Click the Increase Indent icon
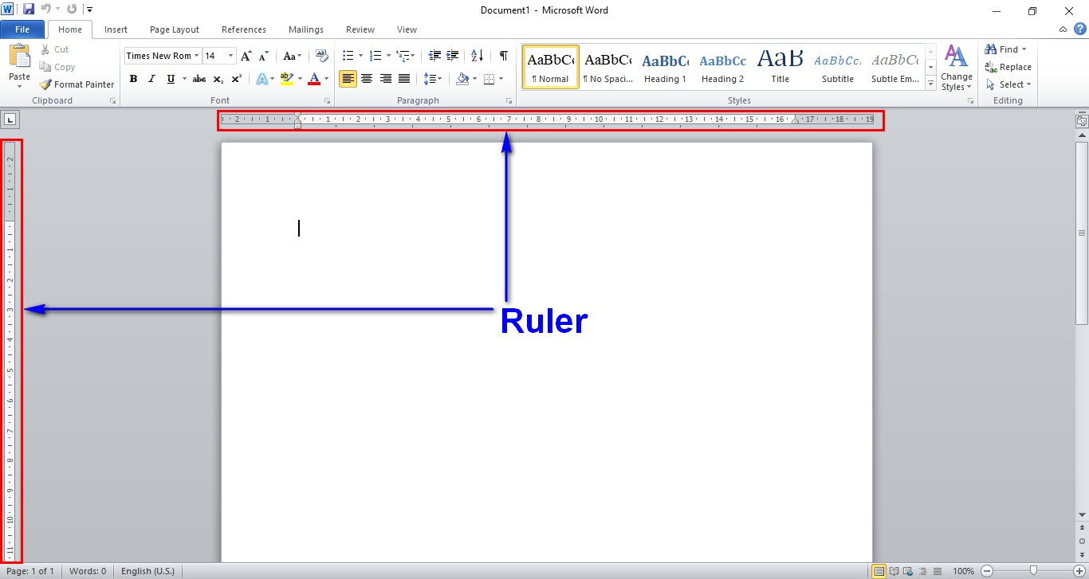This screenshot has width=1089, height=579. [453, 56]
